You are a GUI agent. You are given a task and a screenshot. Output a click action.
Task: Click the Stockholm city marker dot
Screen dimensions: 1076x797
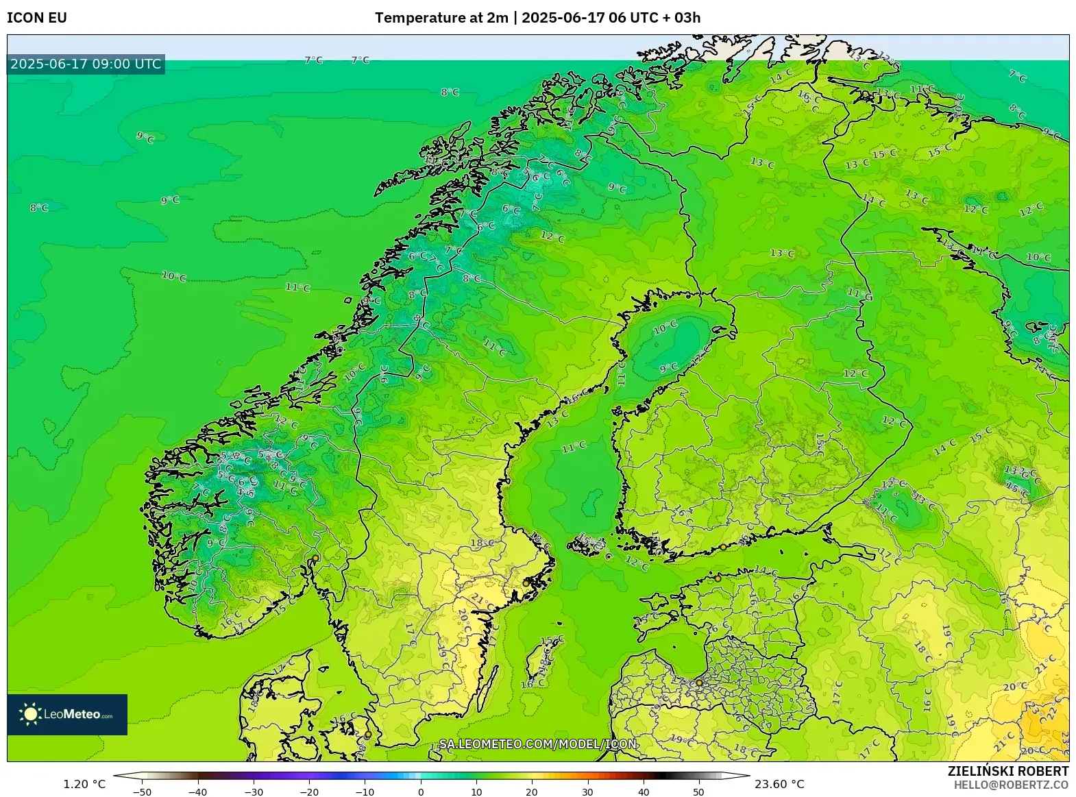526,583
